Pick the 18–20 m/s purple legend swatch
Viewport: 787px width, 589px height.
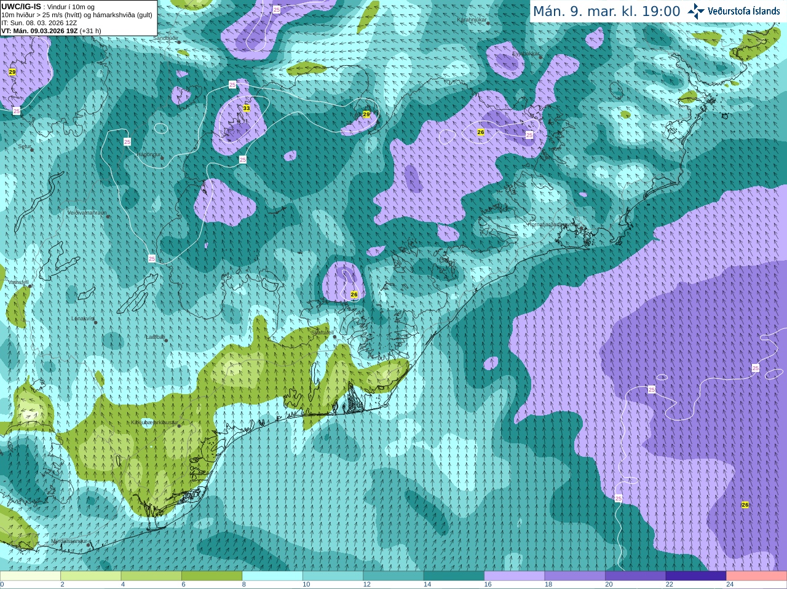(575, 576)
